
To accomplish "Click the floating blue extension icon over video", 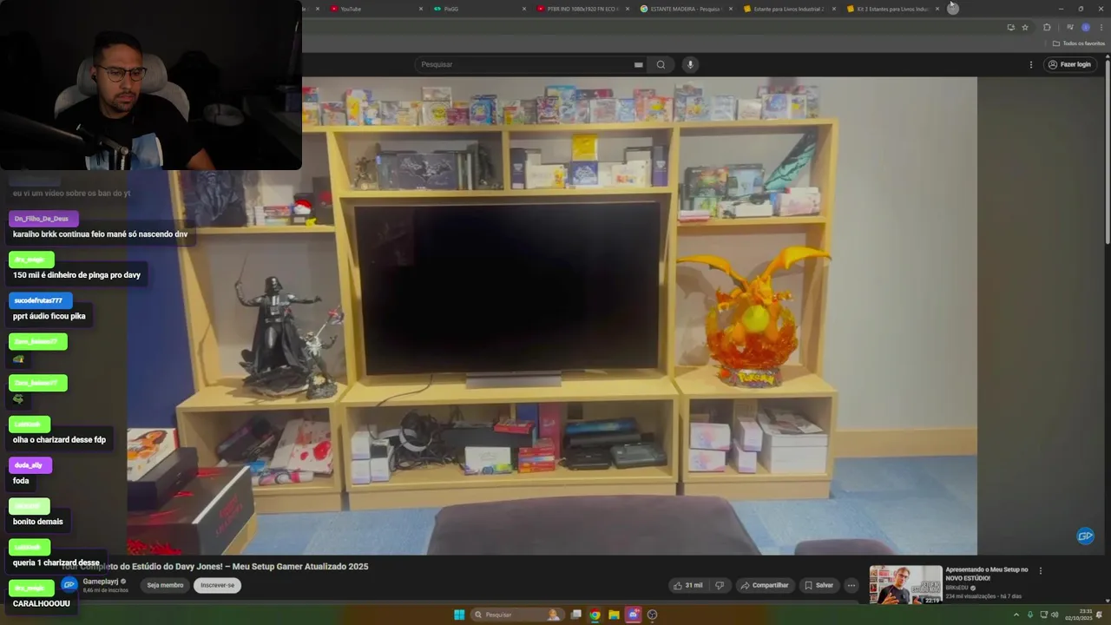I will (x=1085, y=536).
